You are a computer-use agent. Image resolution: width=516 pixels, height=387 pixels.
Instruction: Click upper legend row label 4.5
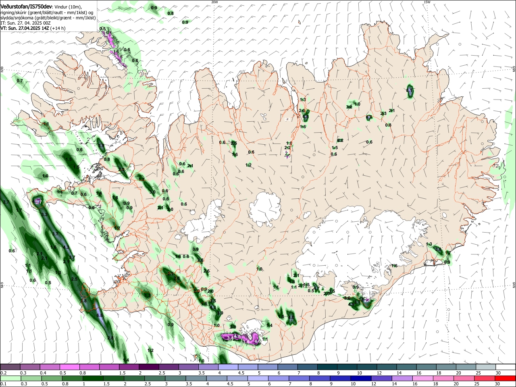click(x=241, y=373)
